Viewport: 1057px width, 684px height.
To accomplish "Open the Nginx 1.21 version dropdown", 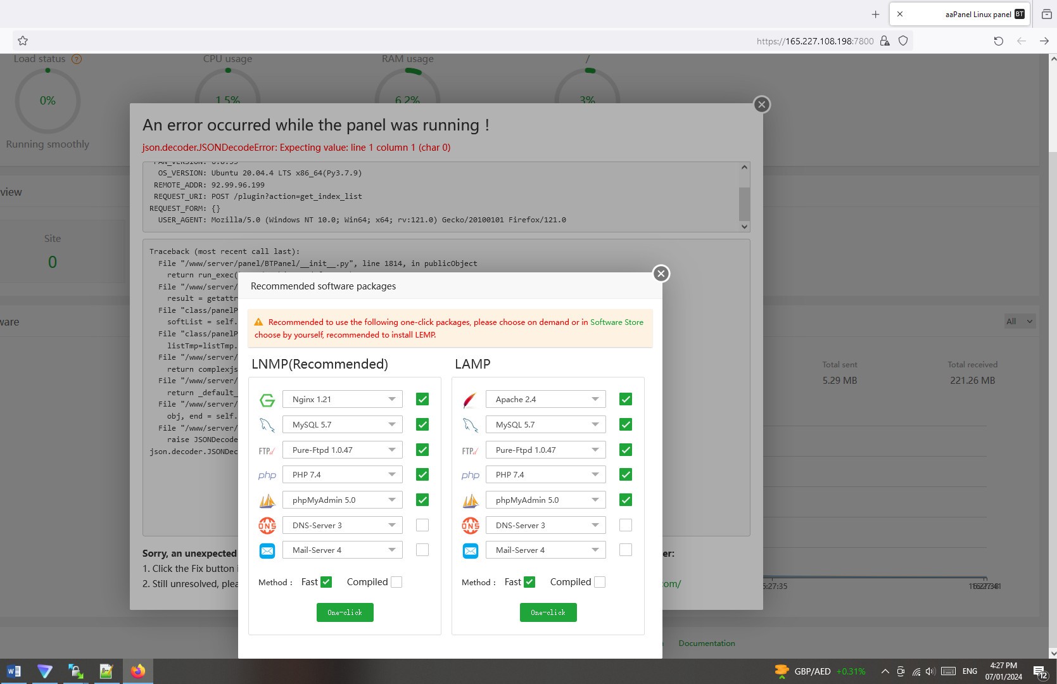I will click(x=343, y=399).
